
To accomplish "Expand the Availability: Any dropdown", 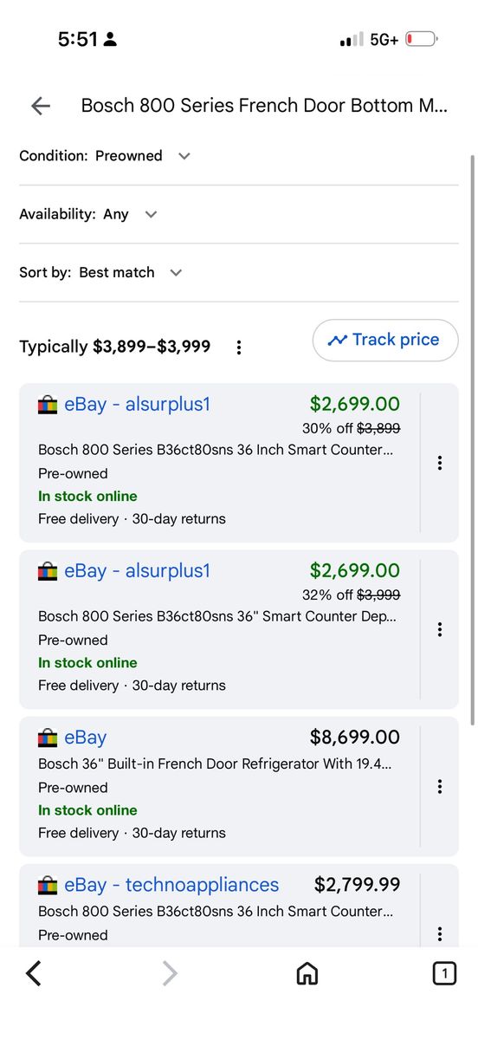I will 88,214.
